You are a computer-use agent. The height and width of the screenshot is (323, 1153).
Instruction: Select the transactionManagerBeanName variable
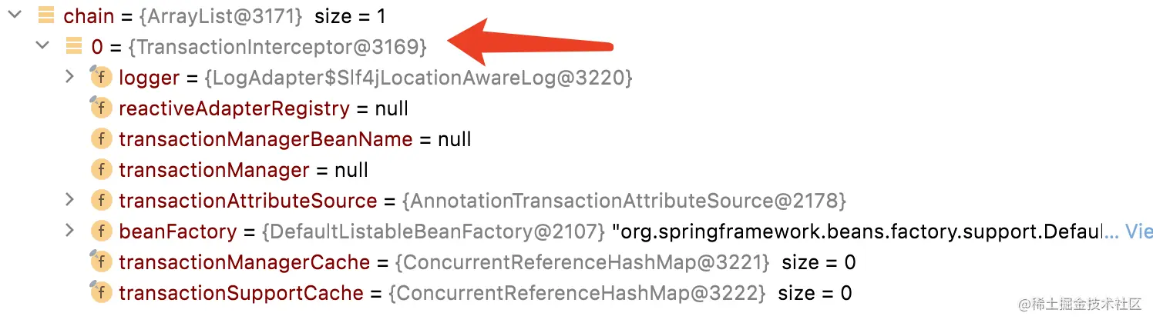[x=265, y=139]
